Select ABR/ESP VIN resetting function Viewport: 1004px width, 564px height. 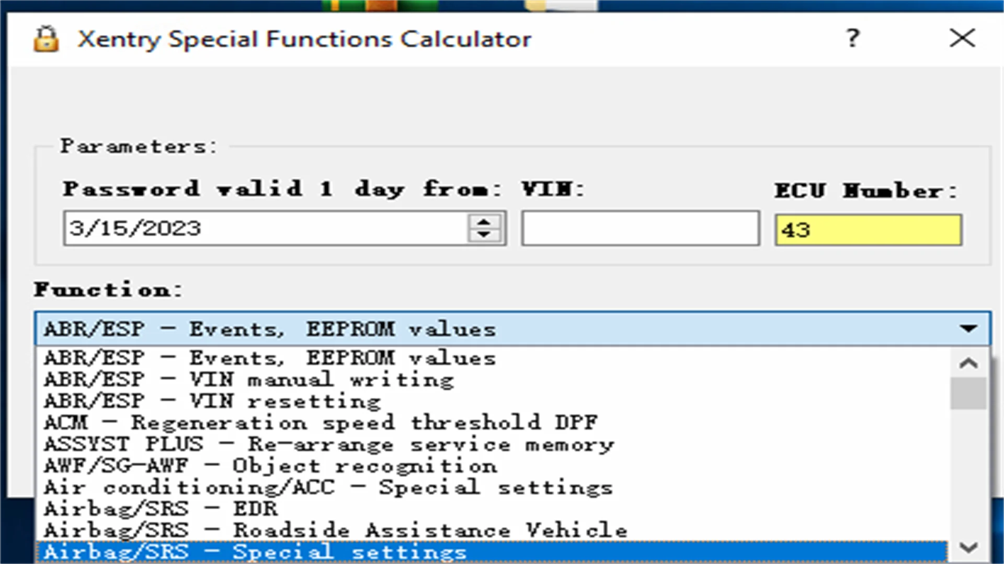(x=212, y=401)
